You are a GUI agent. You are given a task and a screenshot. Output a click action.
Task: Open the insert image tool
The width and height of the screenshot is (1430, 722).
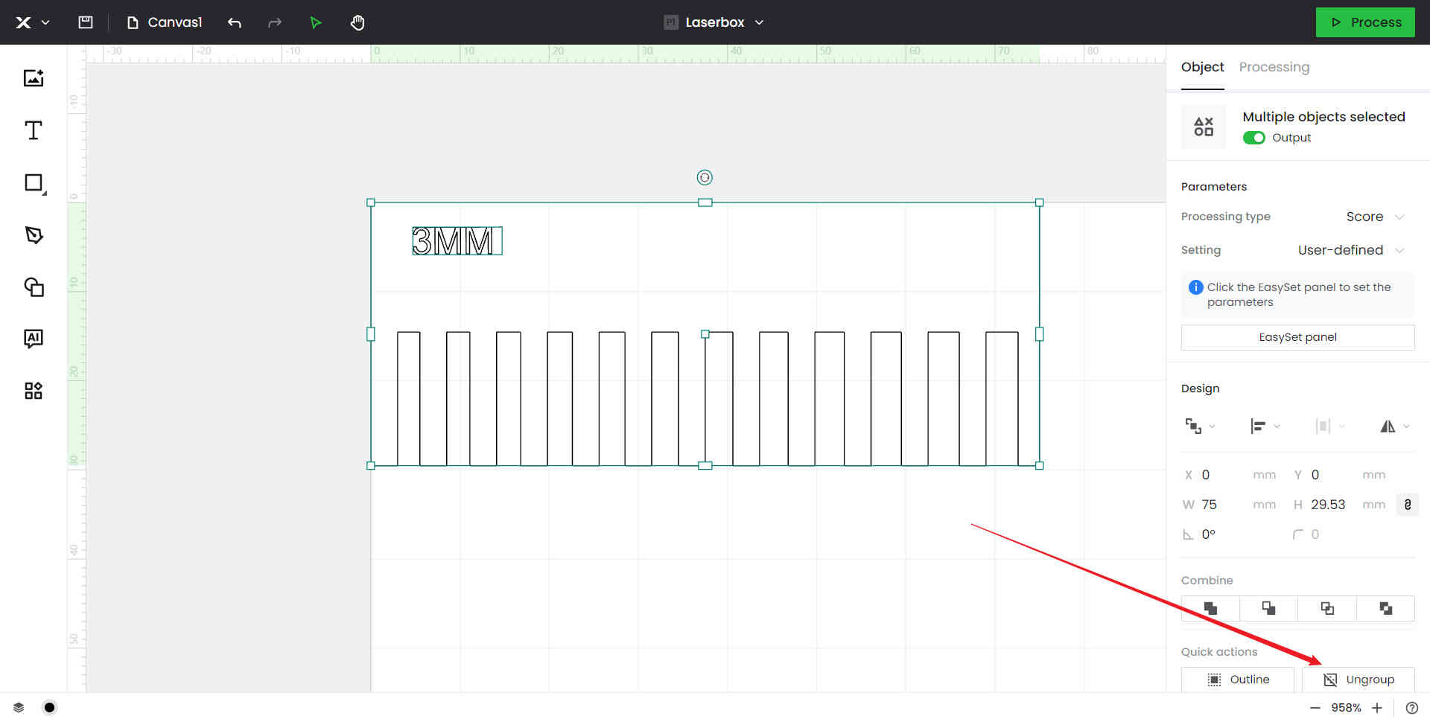pyautogui.click(x=34, y=77)
